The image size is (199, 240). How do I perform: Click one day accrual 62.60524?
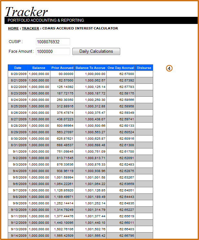click(x=121, y=132)
